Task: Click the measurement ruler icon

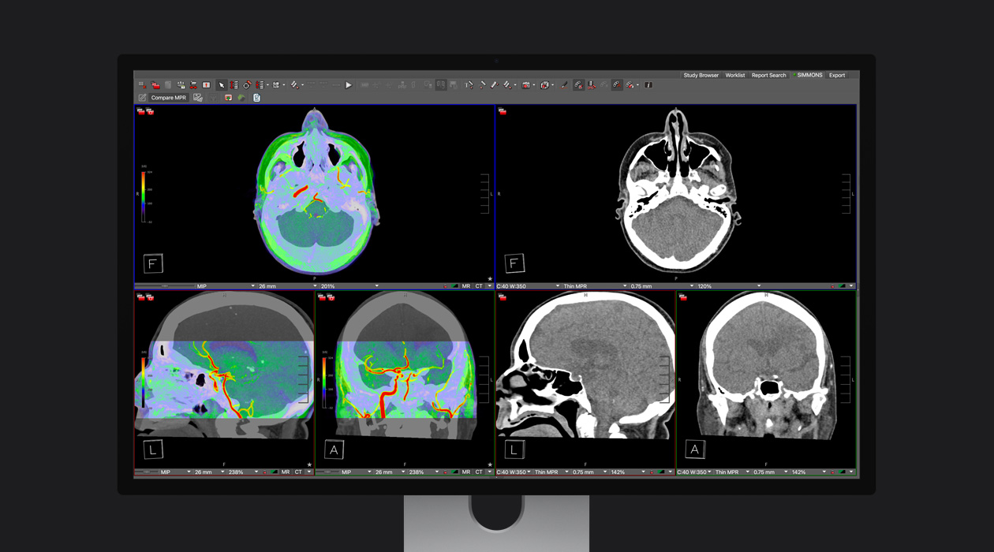Action: point(482,85)
